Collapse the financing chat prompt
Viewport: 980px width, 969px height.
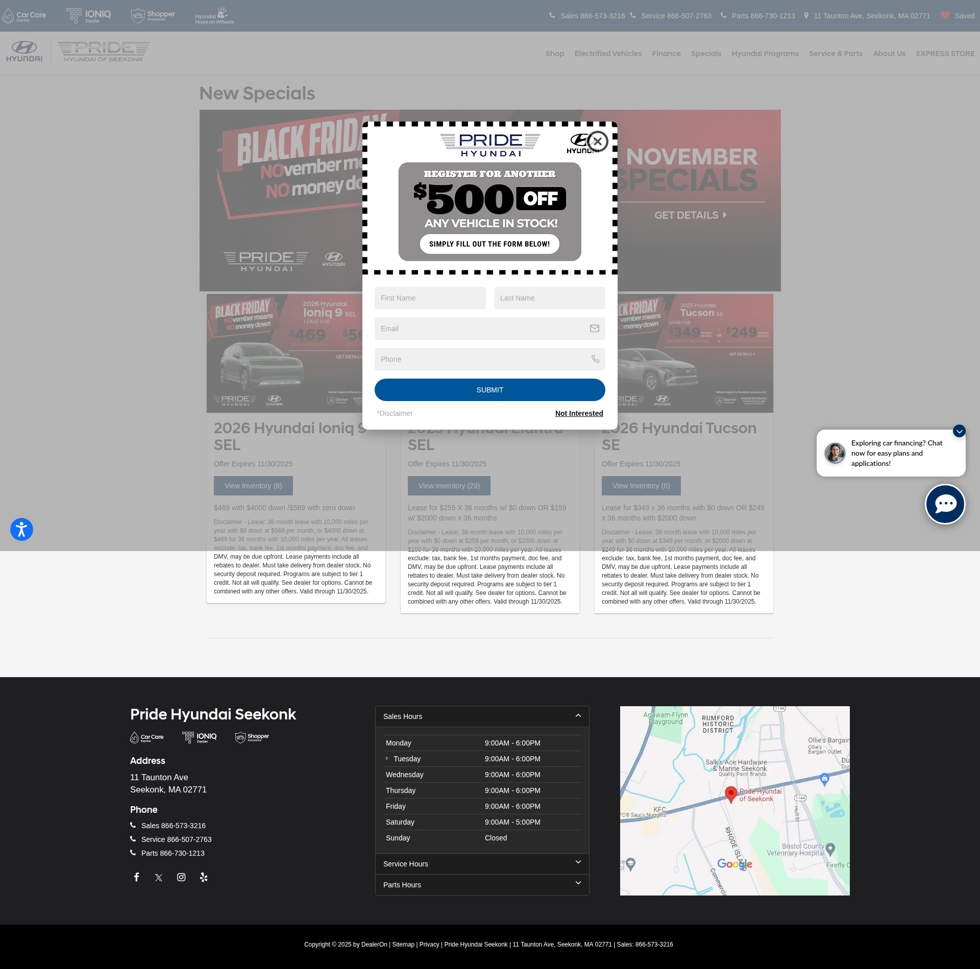[x=960, y=431]
